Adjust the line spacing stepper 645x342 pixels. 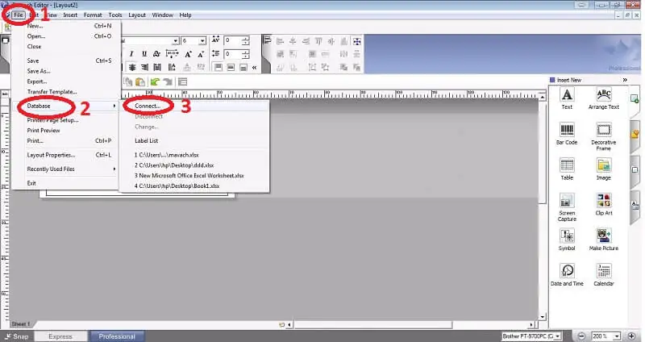point(246,54)
